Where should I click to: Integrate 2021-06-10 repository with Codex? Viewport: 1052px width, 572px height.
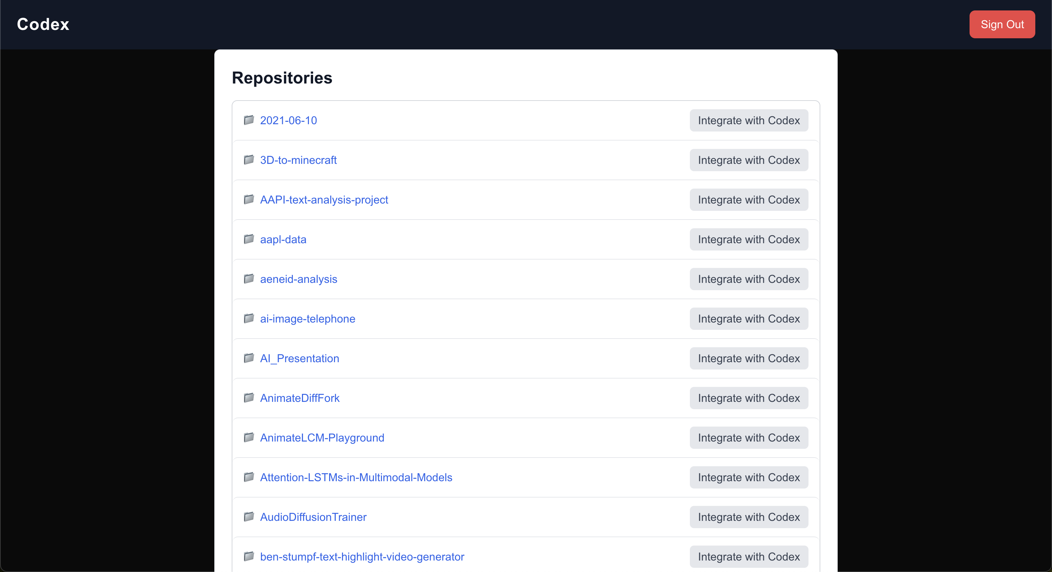[749, 120]
